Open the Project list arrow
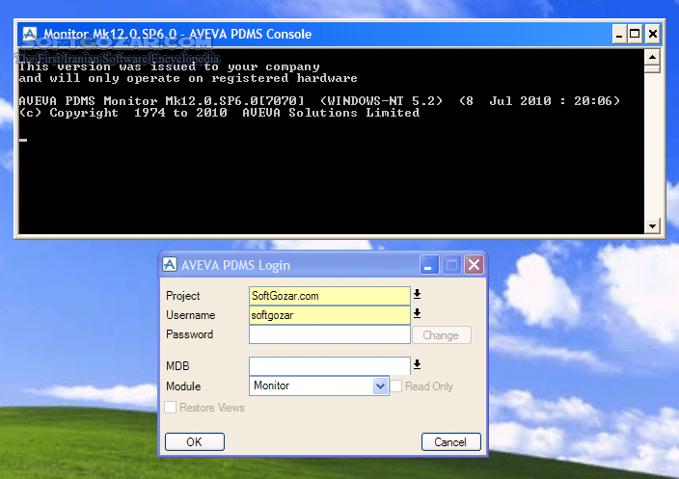This screenshot has width=679, height=479. coord(418,295)
